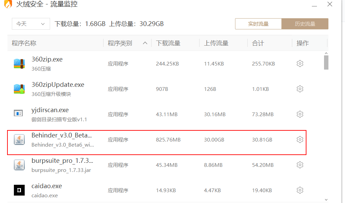Switch to 历史流量 tab
The height and width of the screenshot is (203, 345).
(305, 24)
